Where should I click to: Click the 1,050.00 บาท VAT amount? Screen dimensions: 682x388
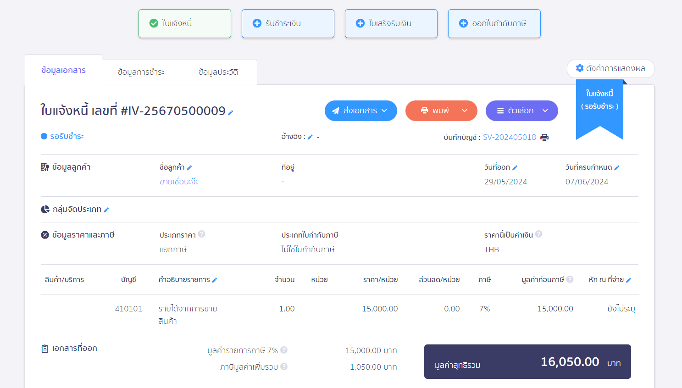click(x=373, y=367)
